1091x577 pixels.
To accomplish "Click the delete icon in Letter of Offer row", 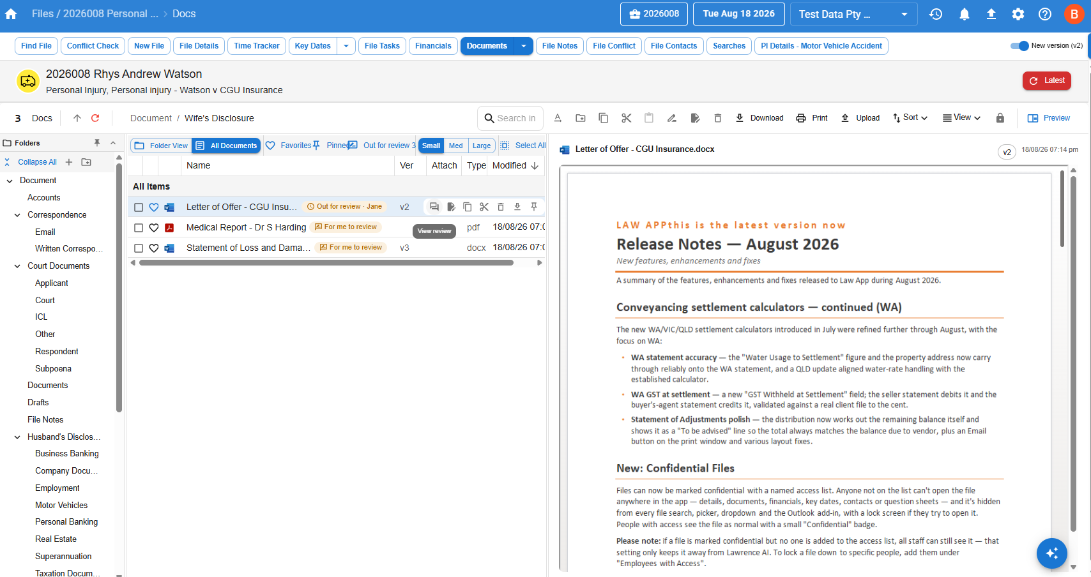I will 501,207.
